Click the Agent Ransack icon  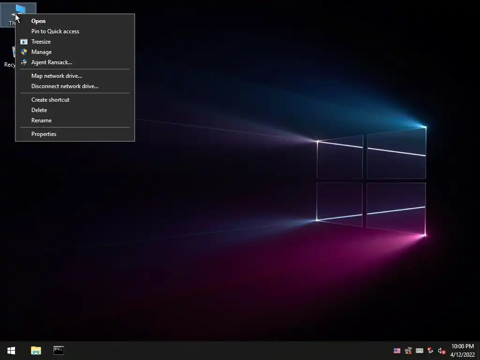click(x=24, y=62)
